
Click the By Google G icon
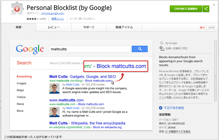click(x=162, y=43)
